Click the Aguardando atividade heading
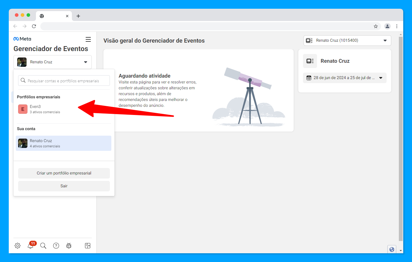Image resolution: width=412 pixels, height=262 pixels. coord(144,76)
